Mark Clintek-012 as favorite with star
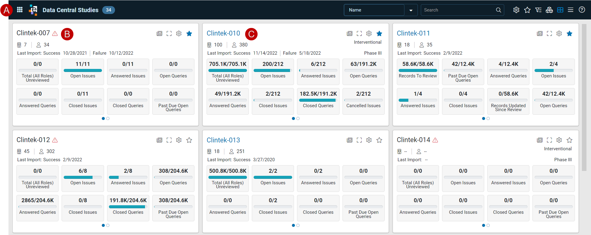Screen dimensions: 591x235 pos(189,140)
